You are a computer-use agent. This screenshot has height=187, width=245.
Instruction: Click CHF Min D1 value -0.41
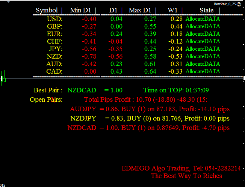click(x=89, y=42)
